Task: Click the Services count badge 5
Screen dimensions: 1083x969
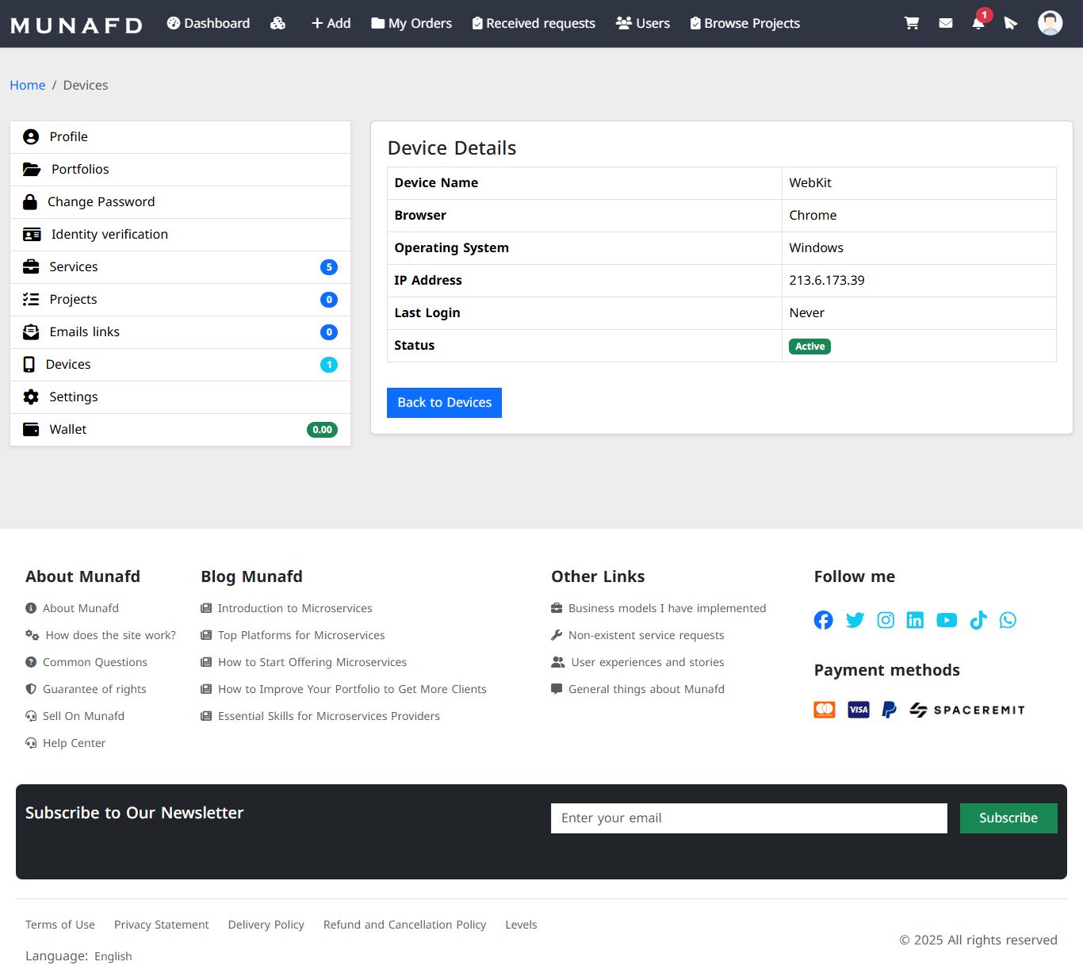Action: coord(329,267)
